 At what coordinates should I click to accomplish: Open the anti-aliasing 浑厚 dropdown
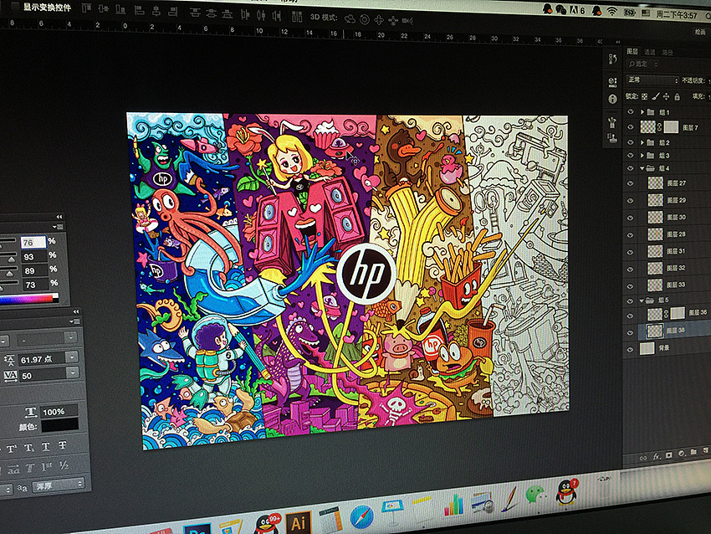[59, 484]
